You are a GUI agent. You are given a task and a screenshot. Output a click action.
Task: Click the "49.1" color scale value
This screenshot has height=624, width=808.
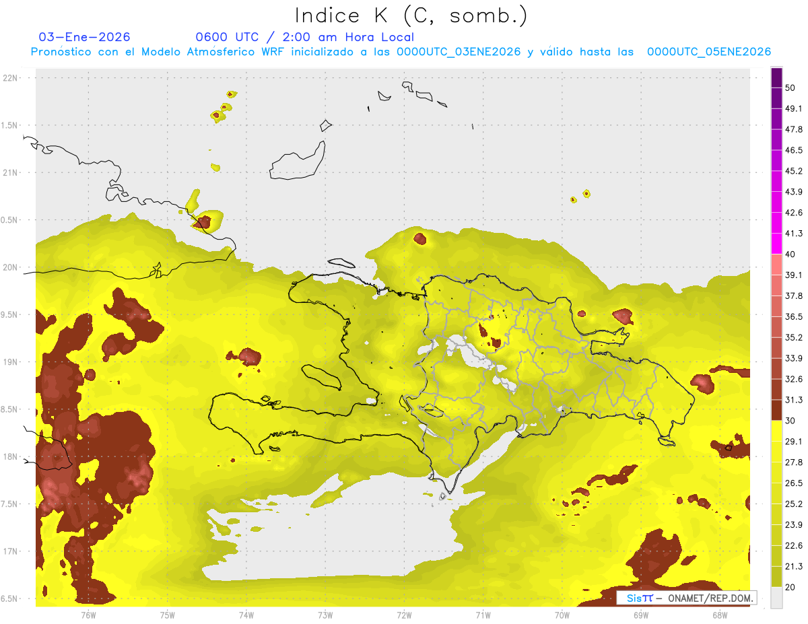795,108
